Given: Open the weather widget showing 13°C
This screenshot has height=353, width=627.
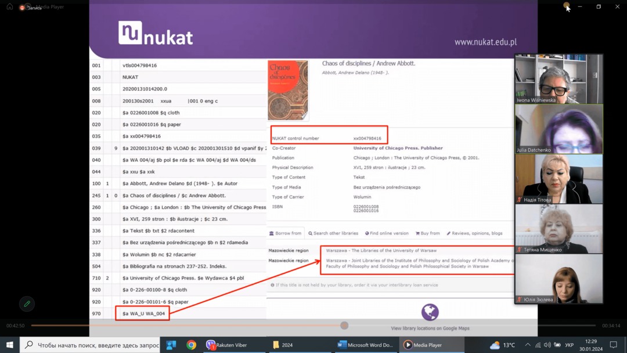Looking at the screenshot, I should coord(502,345).
